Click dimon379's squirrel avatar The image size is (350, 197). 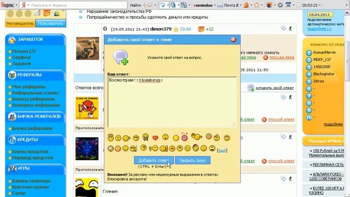point(87,49)
